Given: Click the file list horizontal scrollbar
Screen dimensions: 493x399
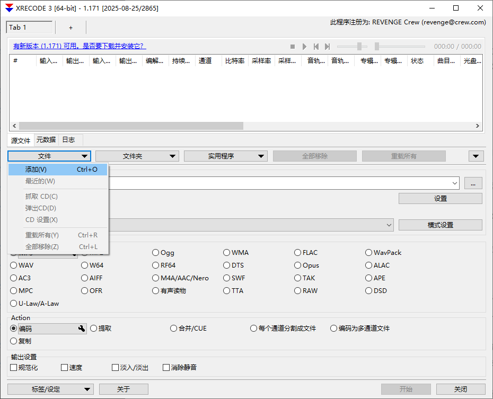Looking at the screenshot, I should [131, 126].
